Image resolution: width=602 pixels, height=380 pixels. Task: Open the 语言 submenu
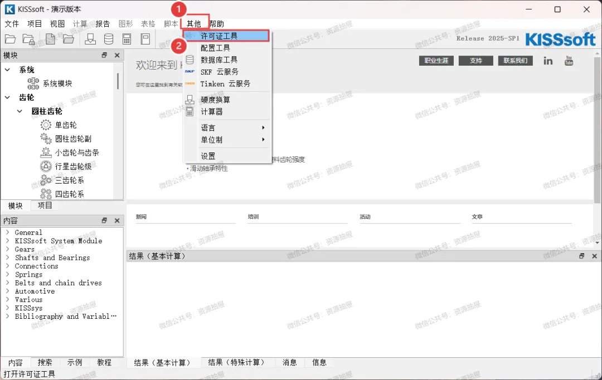(227, 127)
